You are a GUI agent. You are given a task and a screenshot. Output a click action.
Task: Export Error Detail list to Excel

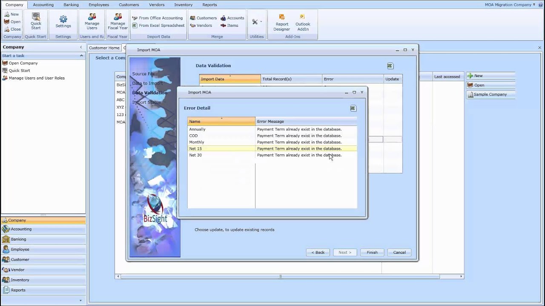pyautogui.click(x=353, y=108)
